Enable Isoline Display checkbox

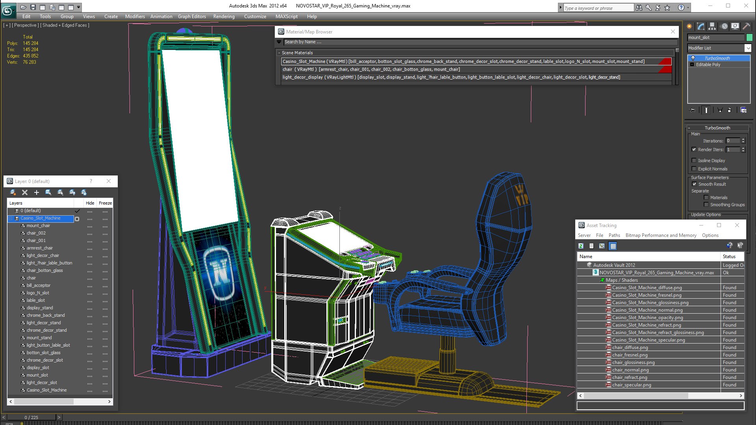coord(694,161)
